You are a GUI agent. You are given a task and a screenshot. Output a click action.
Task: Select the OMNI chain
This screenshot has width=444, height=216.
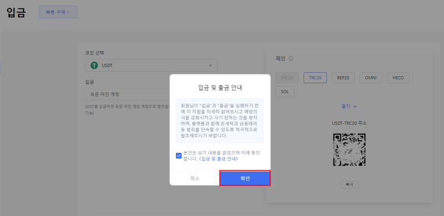click(371, 78)
